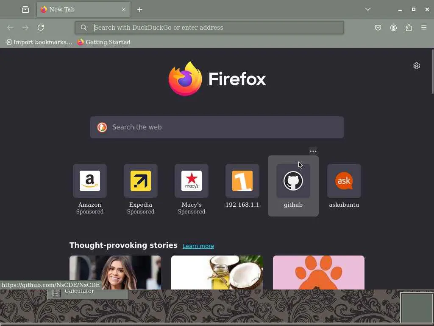The width and height of the screenshot is (434, 326).
Task: Minimize the Firefox window
Action: click(400, 10)
